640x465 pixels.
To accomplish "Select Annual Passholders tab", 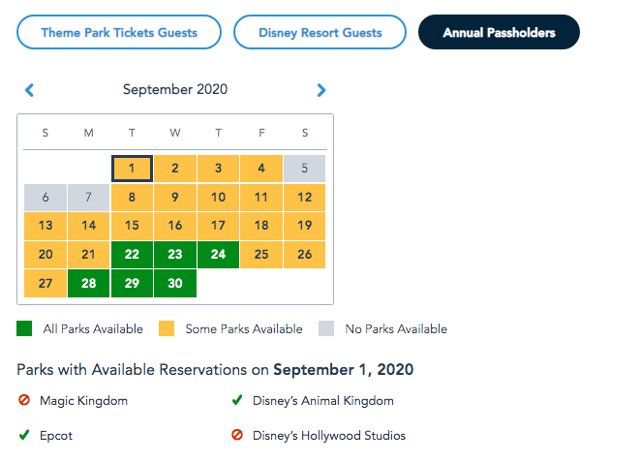I will (499, 32).
